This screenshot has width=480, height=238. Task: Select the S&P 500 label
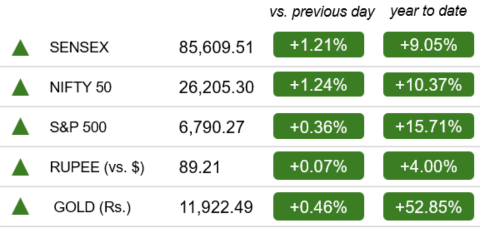78,127
